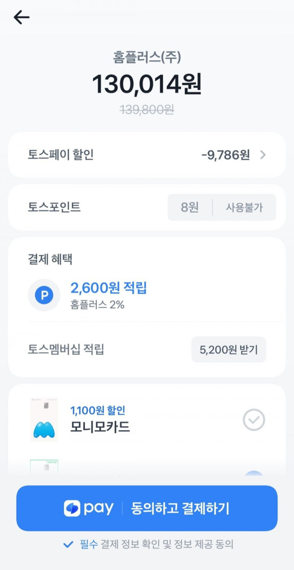The width and height of the screenshot is (294, 570).
Task: Tap the 토스페이 할인 row label
Action: click(x=61, y=155)
